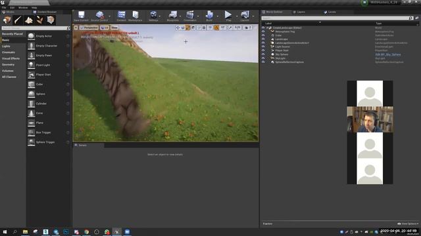Open Settings dropdown arrow
421x236 pixels.
coord(160,16)
